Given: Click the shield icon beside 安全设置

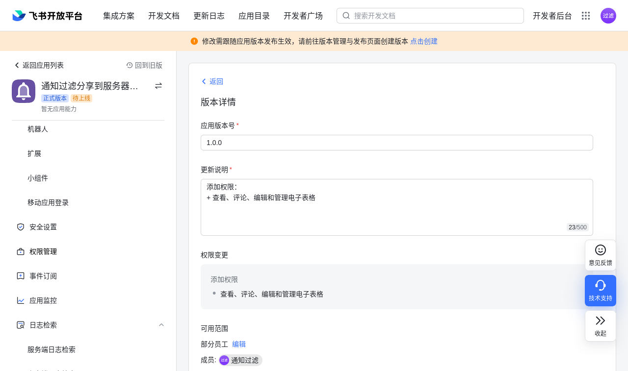Looking at the screenshot, I should tap(21, 227).
